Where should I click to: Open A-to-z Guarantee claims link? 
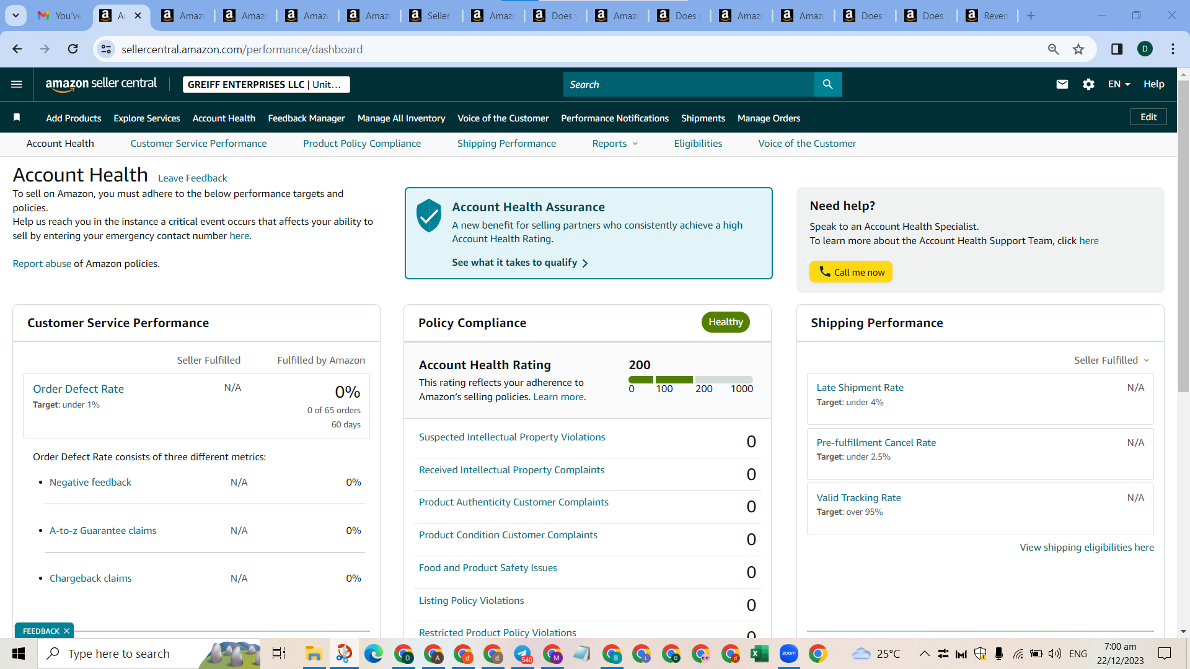[103, 530]
